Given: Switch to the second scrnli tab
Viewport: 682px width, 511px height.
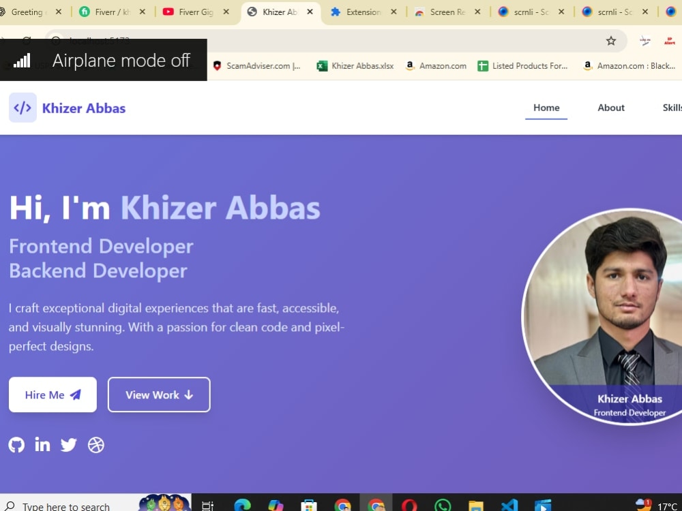Looking at the screenshot, I should 614,12.
